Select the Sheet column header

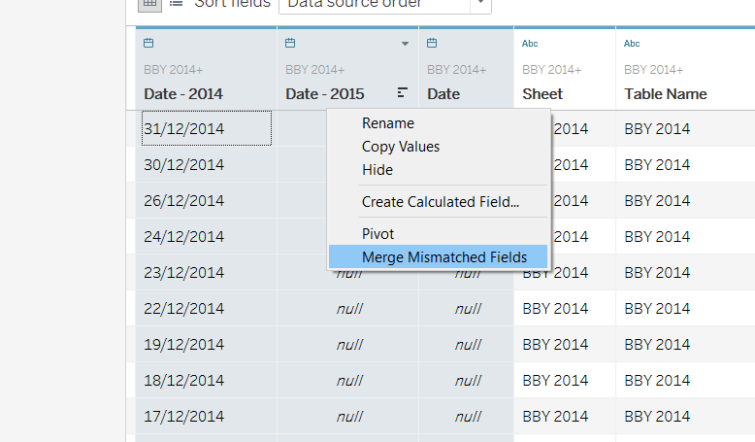coord(542,94)
